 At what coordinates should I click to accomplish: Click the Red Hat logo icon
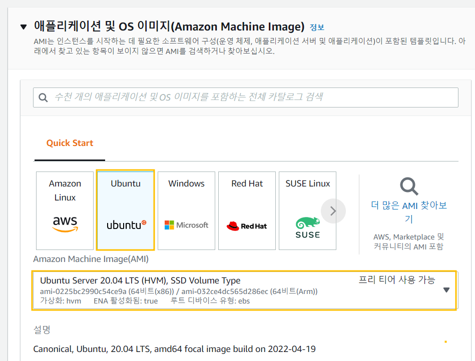tap(247, 226)
